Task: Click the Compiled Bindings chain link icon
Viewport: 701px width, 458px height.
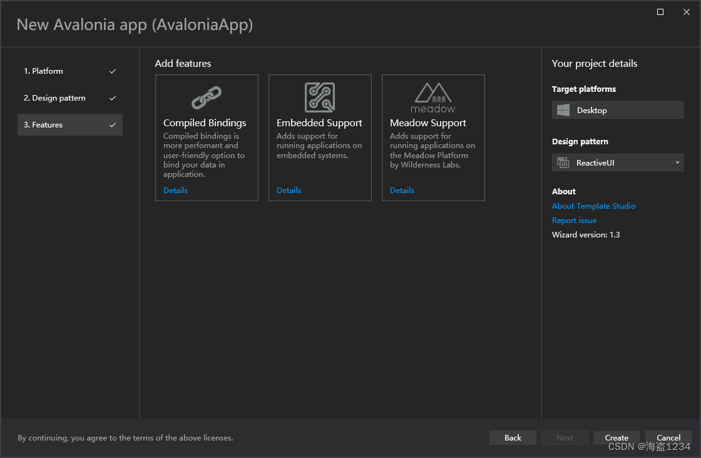Action: pyautogui.click(x=207, y=97)
